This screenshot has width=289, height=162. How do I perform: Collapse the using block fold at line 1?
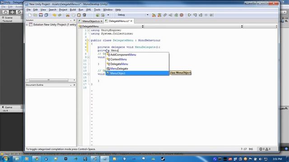click(x=89, y=30)
